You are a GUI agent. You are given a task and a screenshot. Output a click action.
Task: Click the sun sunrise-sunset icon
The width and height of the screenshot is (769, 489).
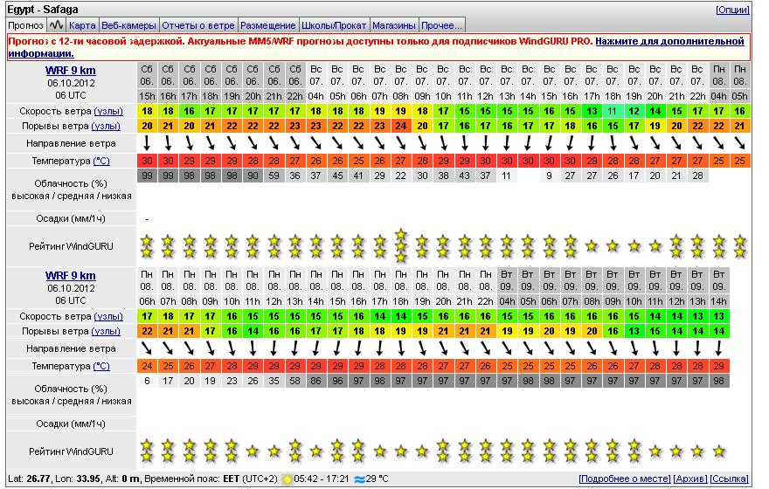pyautogui.click(x=287, y=479)
